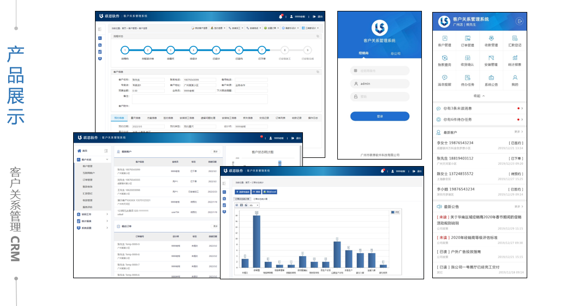Tap the 订单管理 icon in mobile grid

click(x=468, y=39)
